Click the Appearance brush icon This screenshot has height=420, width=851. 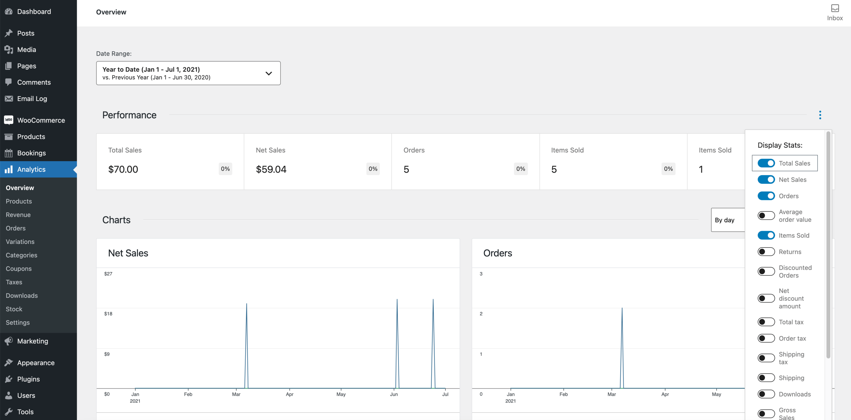coord(9,363)
